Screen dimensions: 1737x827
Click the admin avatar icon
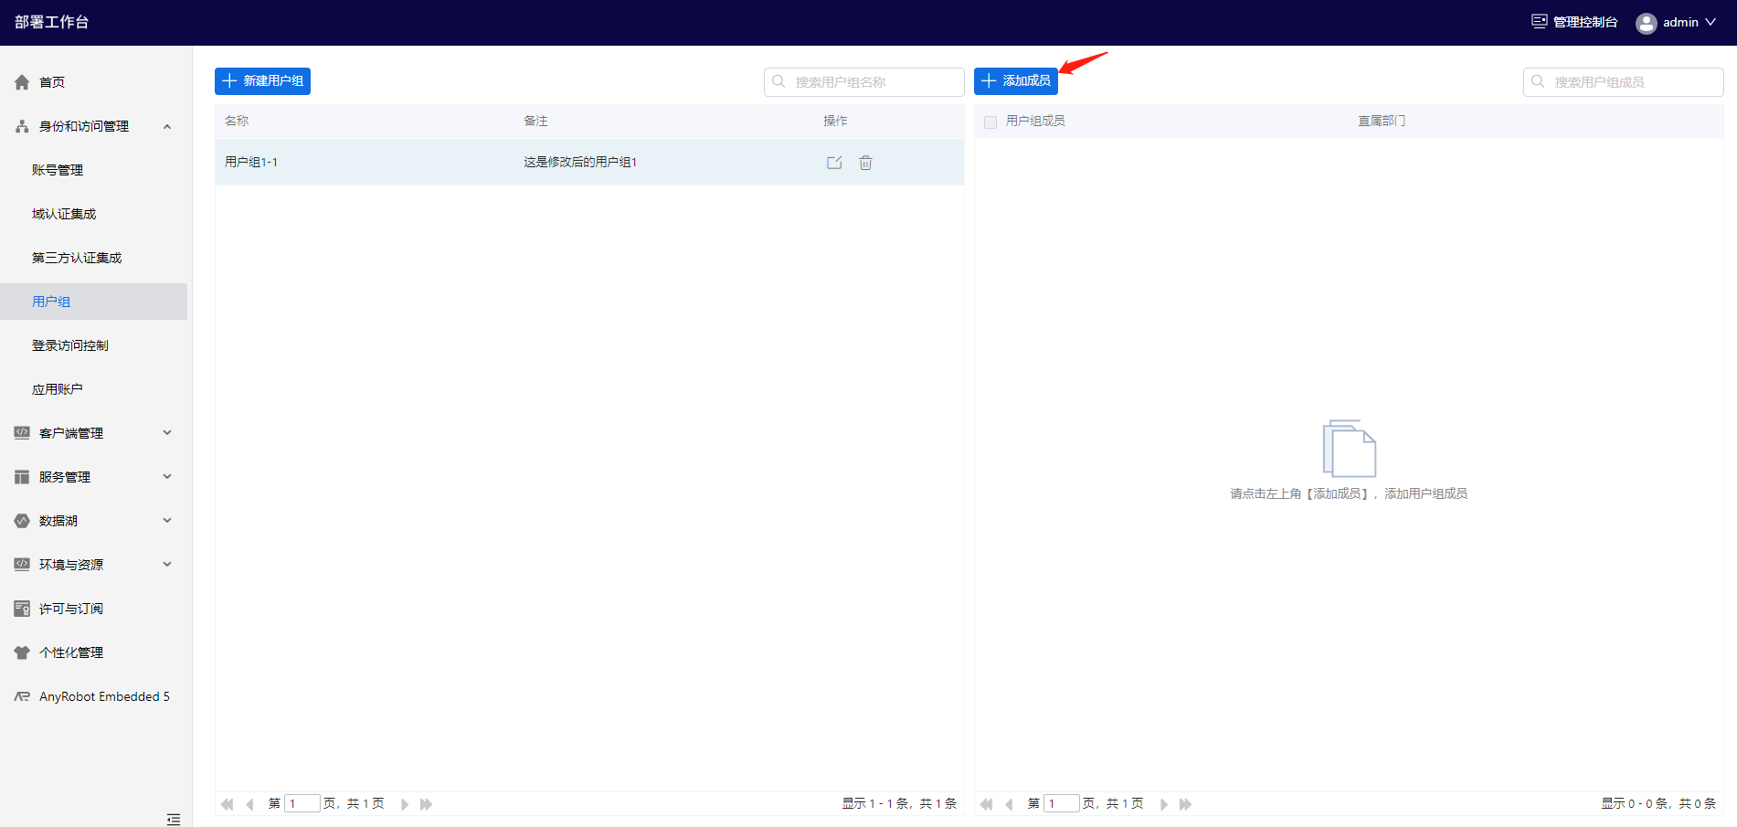1647,23
